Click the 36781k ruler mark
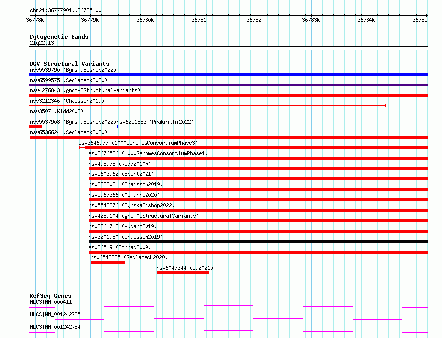This screenshot has width=442, height=338. pos(201,20)
